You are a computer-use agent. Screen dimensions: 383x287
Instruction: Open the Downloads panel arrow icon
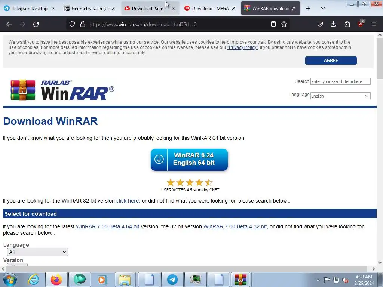point(333,24)
